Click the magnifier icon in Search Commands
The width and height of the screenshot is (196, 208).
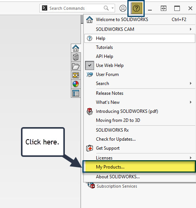(x=106, y=8)
